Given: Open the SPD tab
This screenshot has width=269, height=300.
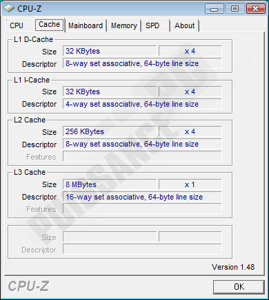Looking at the screenshot, I should pos(155,25).
